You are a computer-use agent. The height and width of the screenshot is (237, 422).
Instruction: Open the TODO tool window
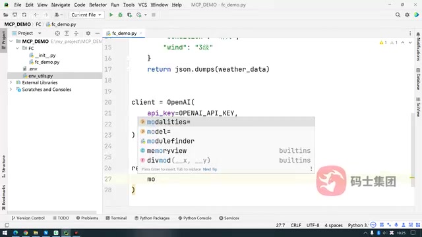61,218
